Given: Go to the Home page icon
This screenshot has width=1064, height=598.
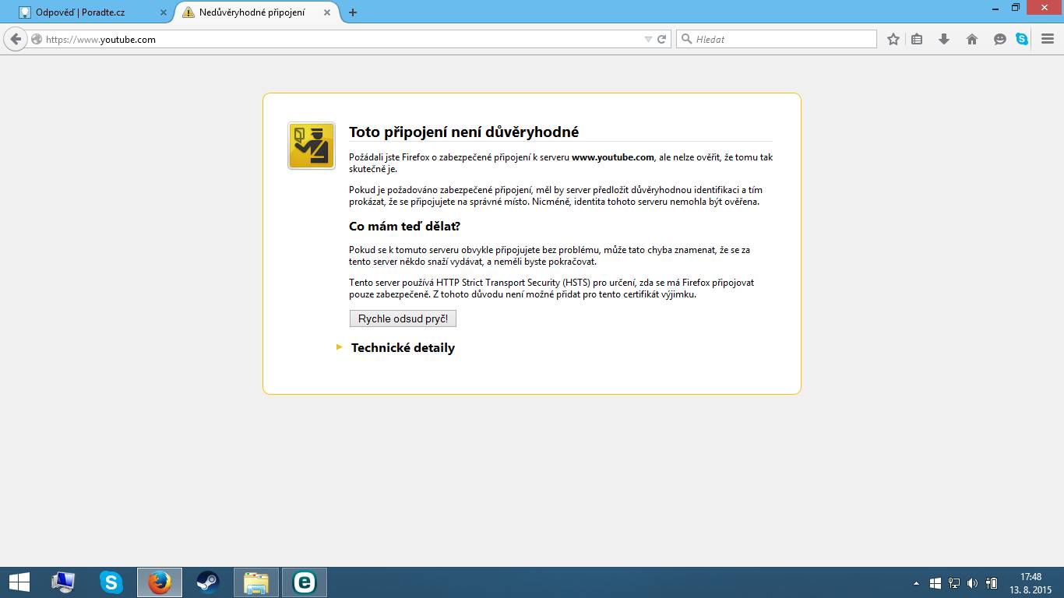Looking at the screenshot, I should [x=972, y=39].
